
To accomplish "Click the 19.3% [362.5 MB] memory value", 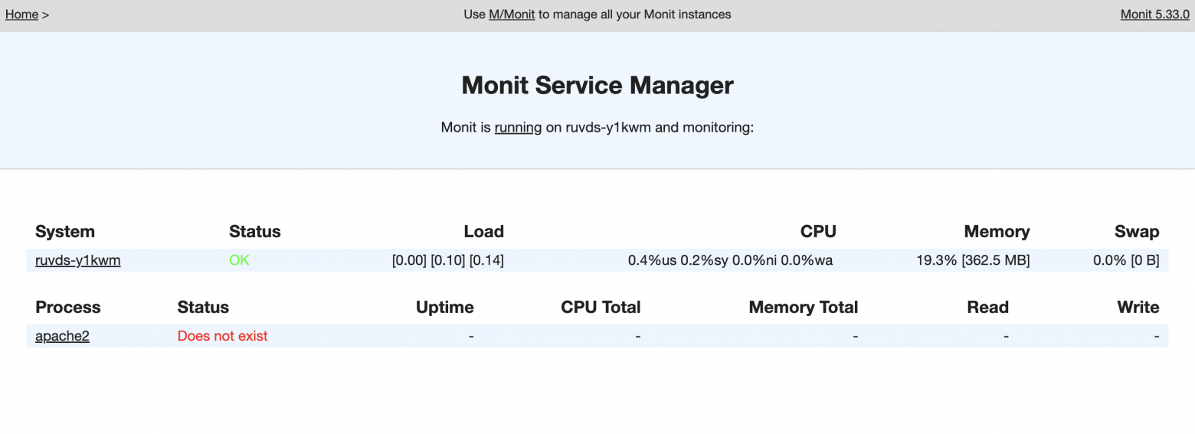I will point(972,260).
